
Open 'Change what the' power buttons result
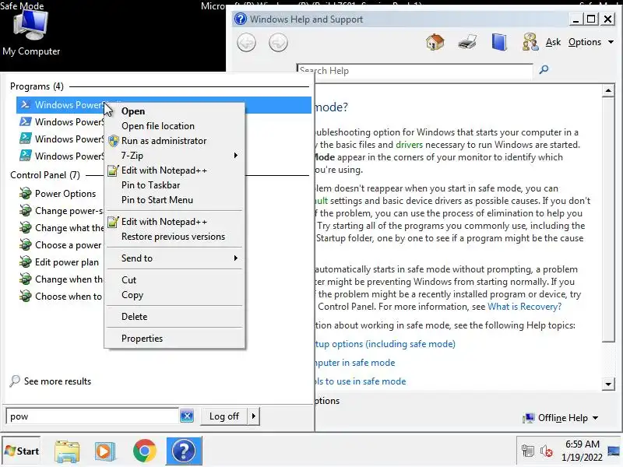pyautogui.click(x=62, y=228)
